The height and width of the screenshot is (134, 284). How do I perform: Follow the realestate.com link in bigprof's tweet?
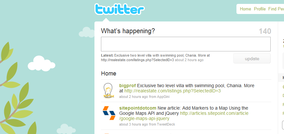pyautogui.click(x=173, y=91)
